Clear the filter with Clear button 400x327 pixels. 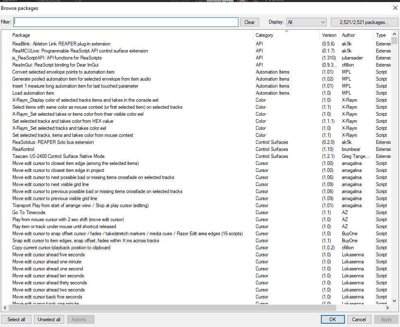(x=249, y=22)
